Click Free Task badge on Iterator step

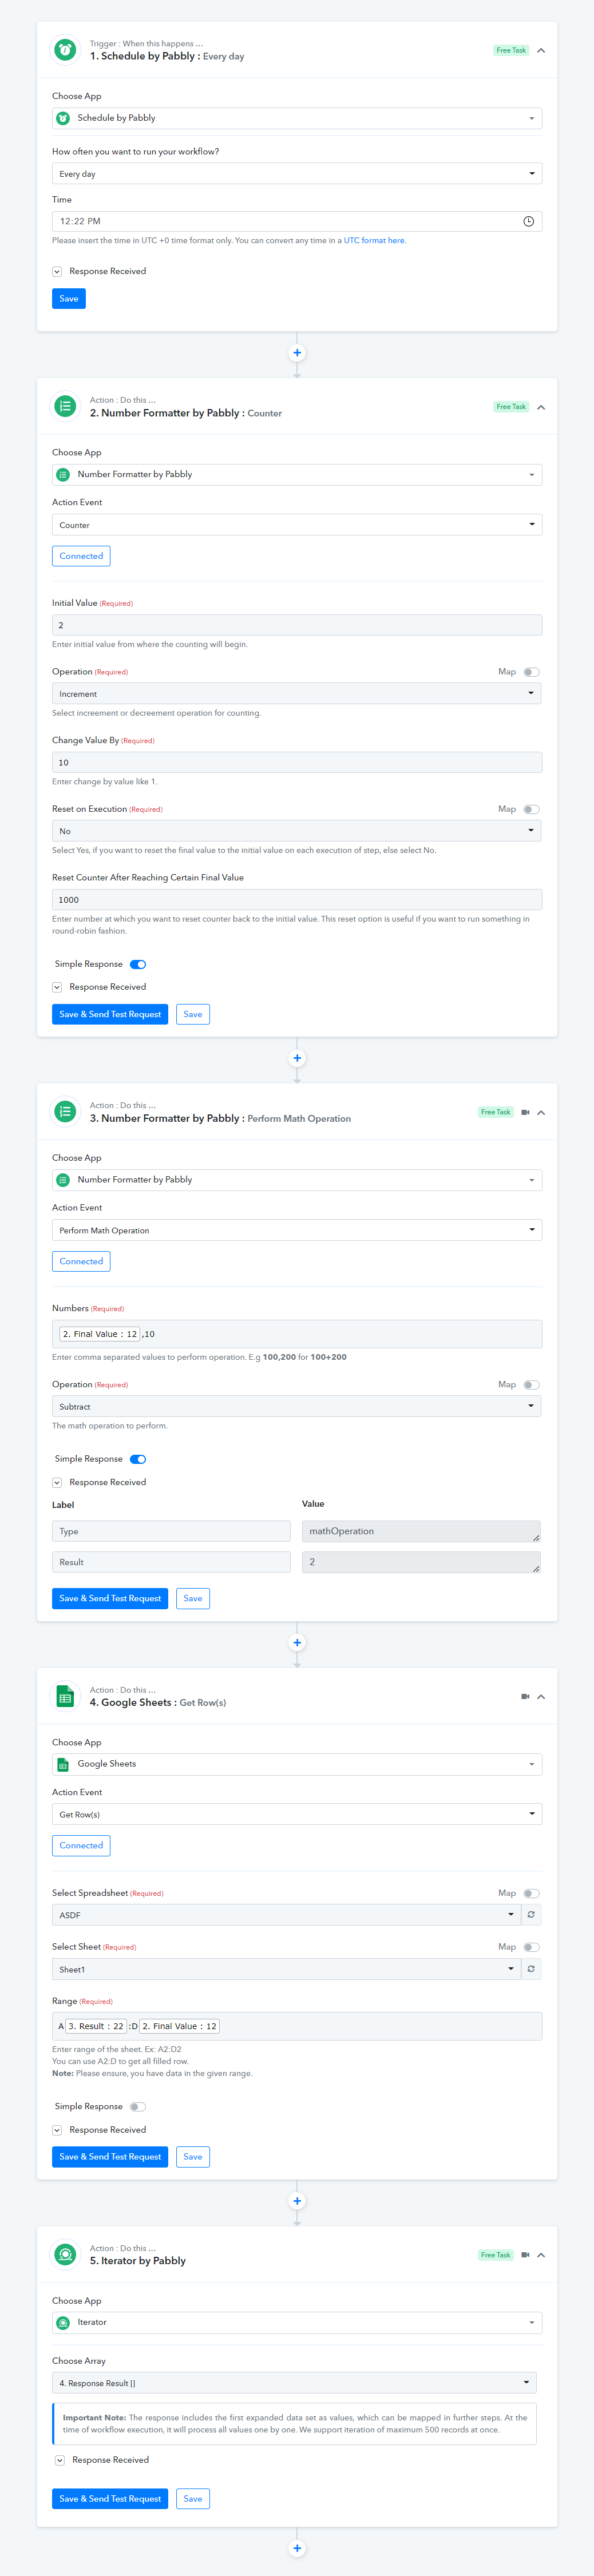pos(495,2255)
